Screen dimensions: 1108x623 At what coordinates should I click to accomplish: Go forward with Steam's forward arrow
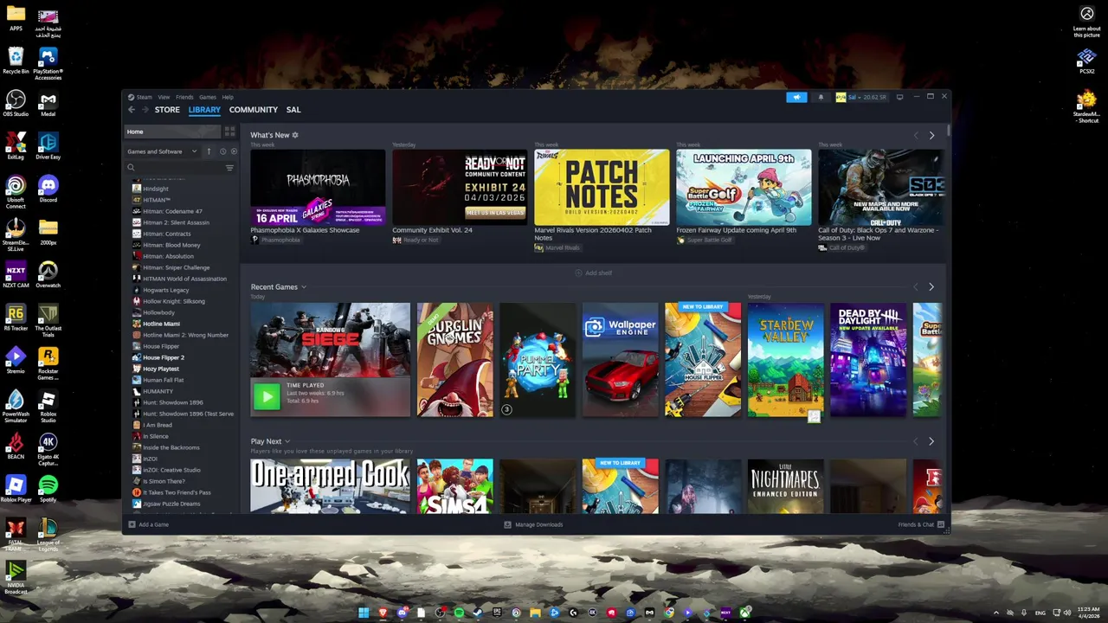(145, 110)
